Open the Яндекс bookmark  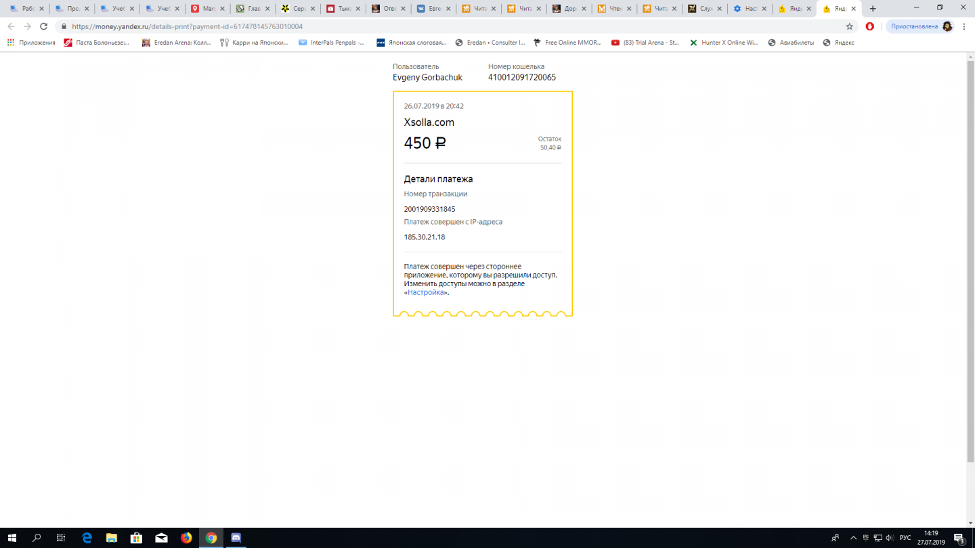pos(838,43)
